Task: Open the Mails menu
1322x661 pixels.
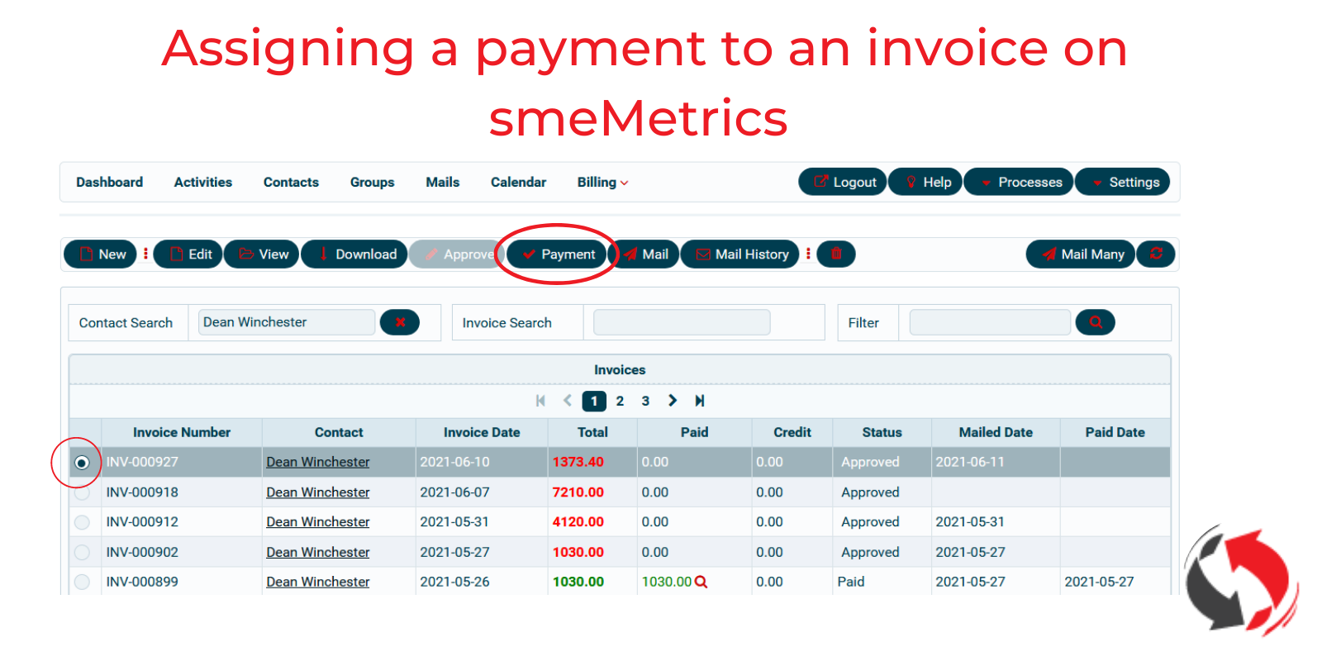Action: coord(442,182)
